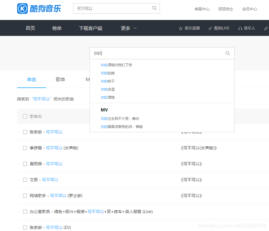Open the 客服中心 link

[x=202, y=9]
